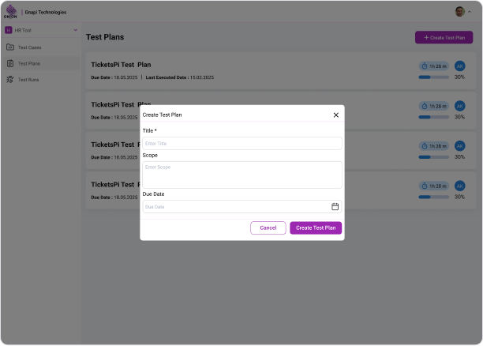Click the Due Date input field
The width and height of the screenshot is (483, 346).
[242, 207]
